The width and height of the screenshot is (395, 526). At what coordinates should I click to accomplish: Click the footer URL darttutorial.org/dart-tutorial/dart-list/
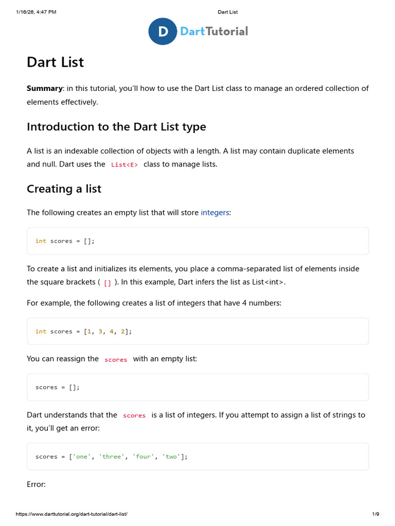71,514
